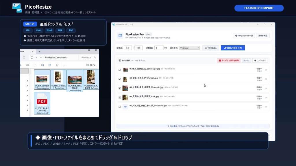Click the JPG format tag in STEP 01 card
Image resolution: width=296 pixels, height=166 pixels.
pos(28,30)
